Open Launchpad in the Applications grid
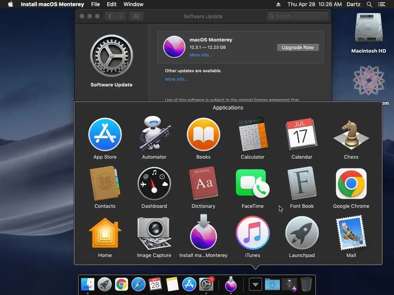 302,233
